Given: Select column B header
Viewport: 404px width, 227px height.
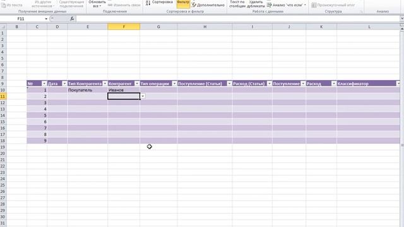Looking at the screenshot, I should click(x=16, y=26).
